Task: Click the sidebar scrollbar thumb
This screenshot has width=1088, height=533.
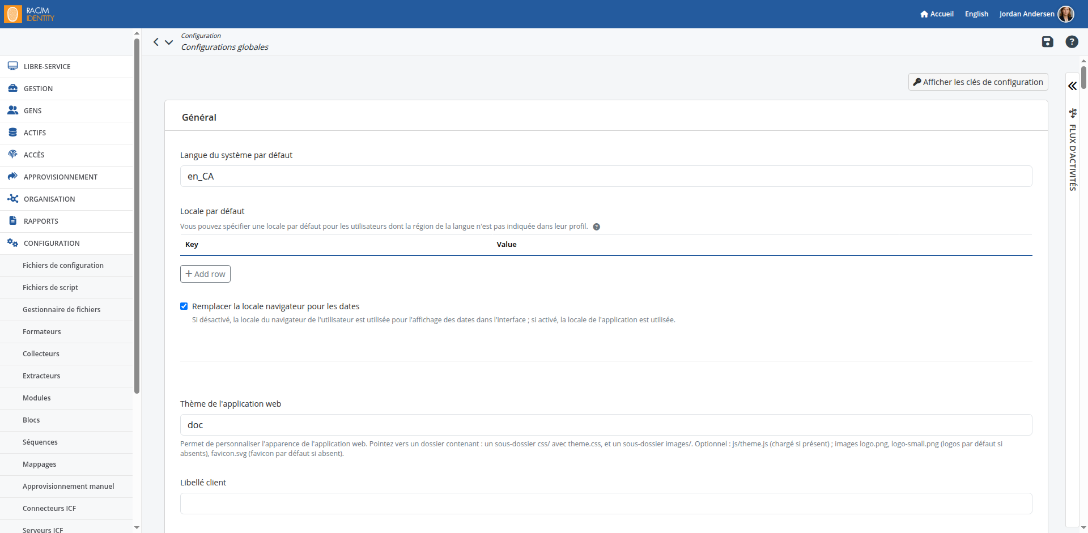Action: pos(137,216)
